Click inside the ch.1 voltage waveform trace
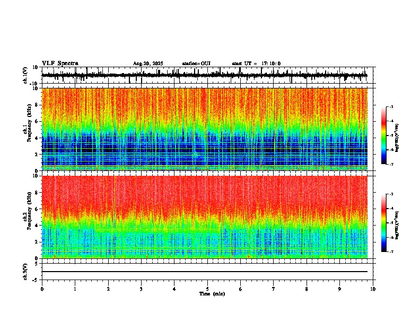 coord(205,75)
